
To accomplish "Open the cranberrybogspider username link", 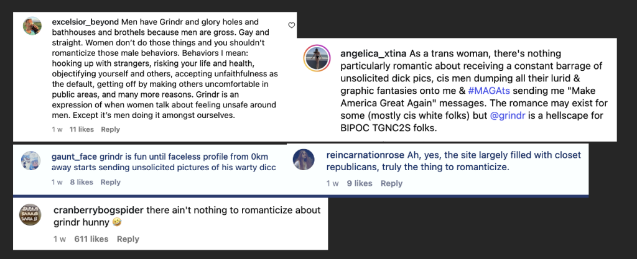I will pyautogui.click(x=95, y=210).
